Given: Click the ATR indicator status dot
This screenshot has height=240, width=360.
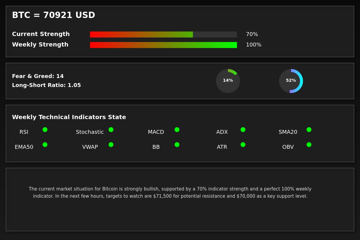Looking at the screenshot, I should (x=243, y=145).
